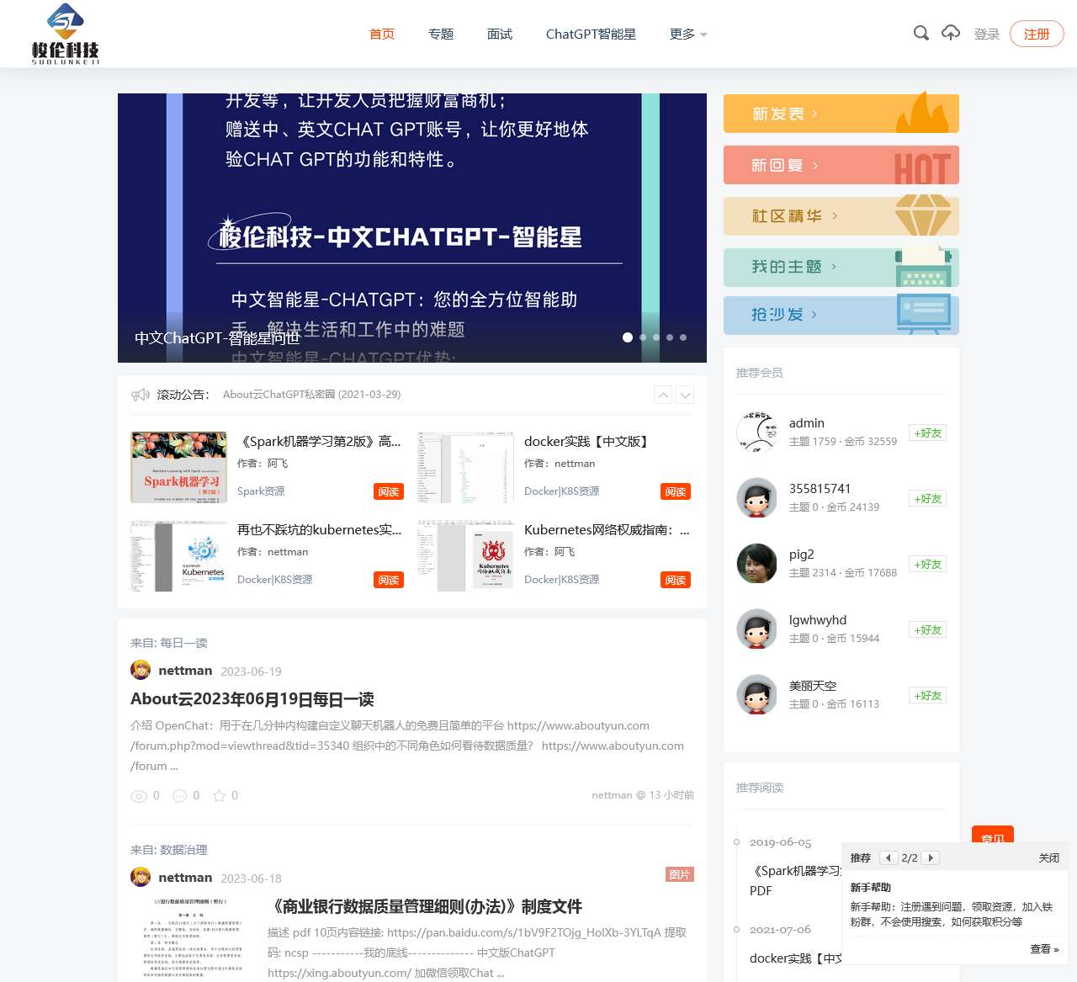Click 阅读 for 再也不踩坑的kubernetes
The width and height of the screenshot is (1077, 982).
(389, 580)
